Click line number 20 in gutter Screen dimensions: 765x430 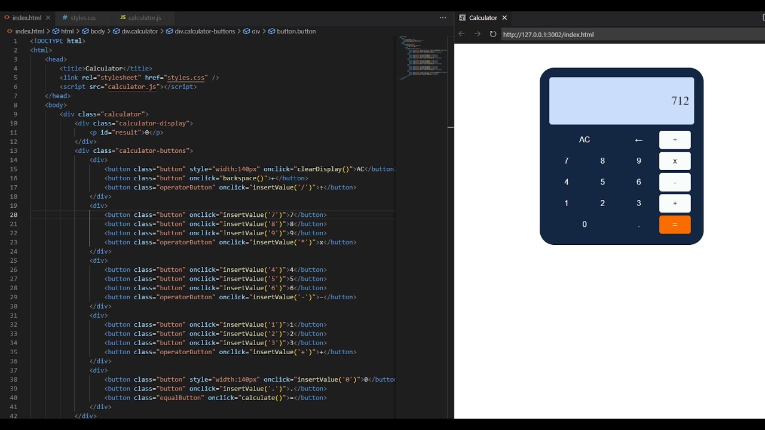tap(14, 215)
